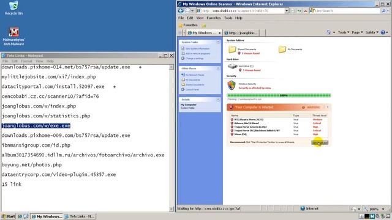Click the green scan progress bar
The width and height of the screenshot is (392, 220).
coord(279,95)
